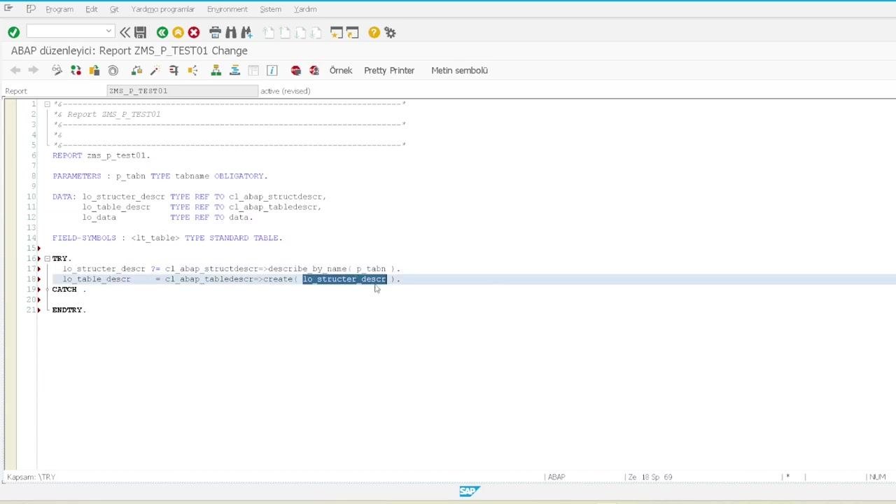896x504 pixels.
Task: Show the navigation window icon
Action: click(x=234, y=70)
